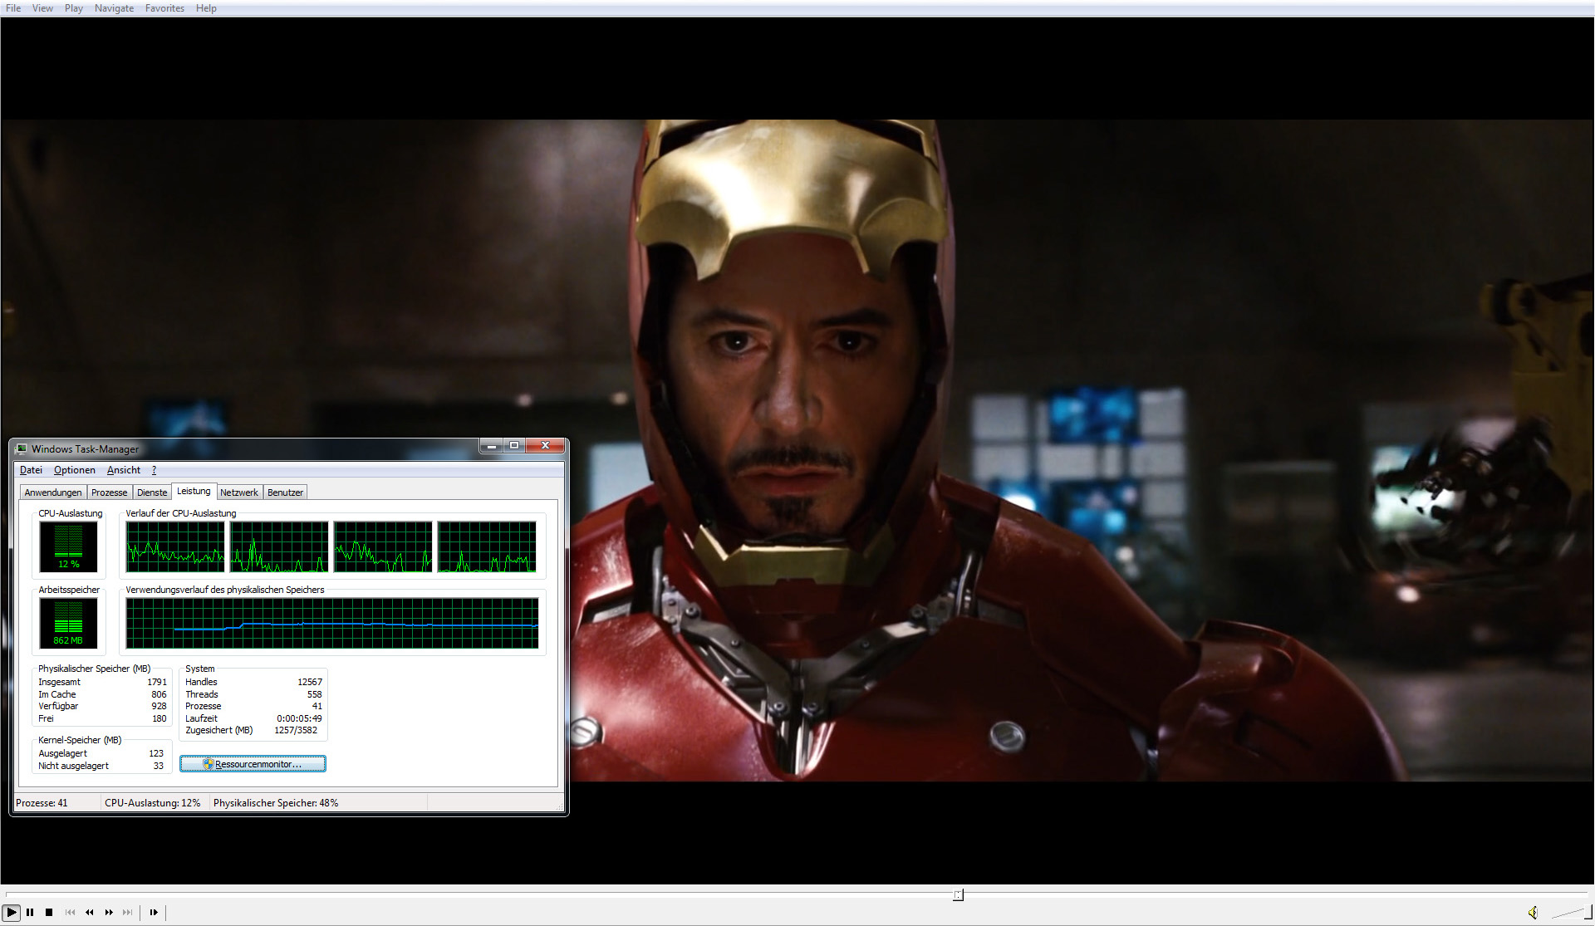Click the 'Im Cache' value 806
This screenshot has height=926, width=1595.
click(x=159, y=694)
